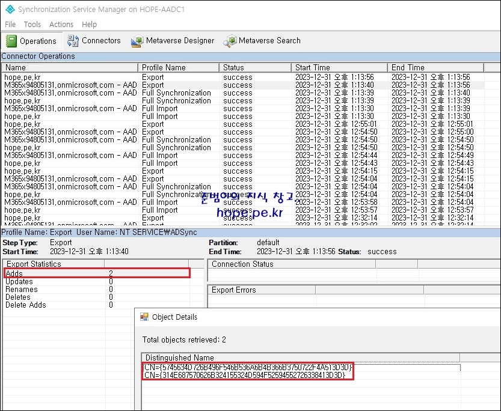
Task: Select hope.pe.kr Full Synchronization at 1:13:39
Action: 244,100
